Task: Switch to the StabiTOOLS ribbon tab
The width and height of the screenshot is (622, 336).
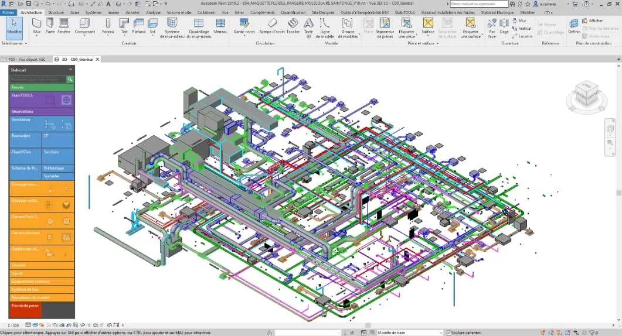Action: click(x=405, y=13)
